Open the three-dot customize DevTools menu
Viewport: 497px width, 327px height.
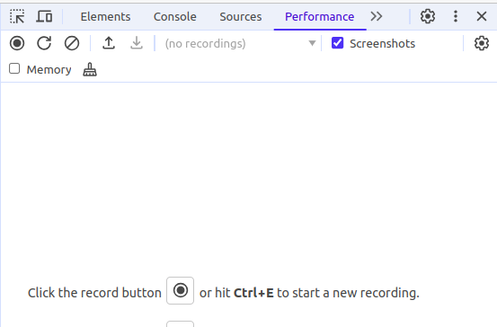coord(456,16)
